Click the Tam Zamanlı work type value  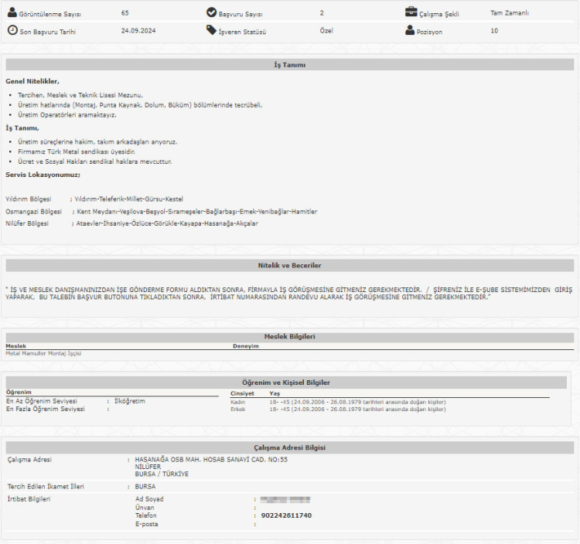click(510, 13)
